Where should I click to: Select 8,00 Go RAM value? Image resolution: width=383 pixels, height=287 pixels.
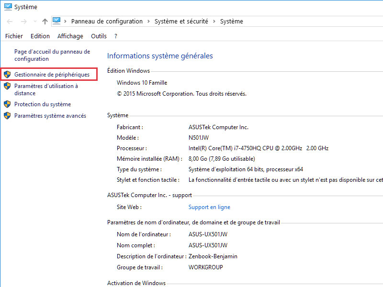(x=222, y=159)
